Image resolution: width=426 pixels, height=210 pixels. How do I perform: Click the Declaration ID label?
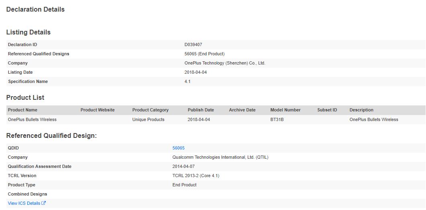22,44
